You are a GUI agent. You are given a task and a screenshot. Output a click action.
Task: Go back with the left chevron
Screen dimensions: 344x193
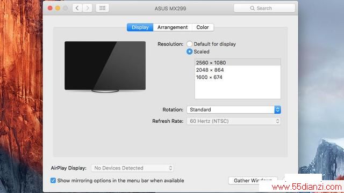pyautogui.click(x=77, y=9)
